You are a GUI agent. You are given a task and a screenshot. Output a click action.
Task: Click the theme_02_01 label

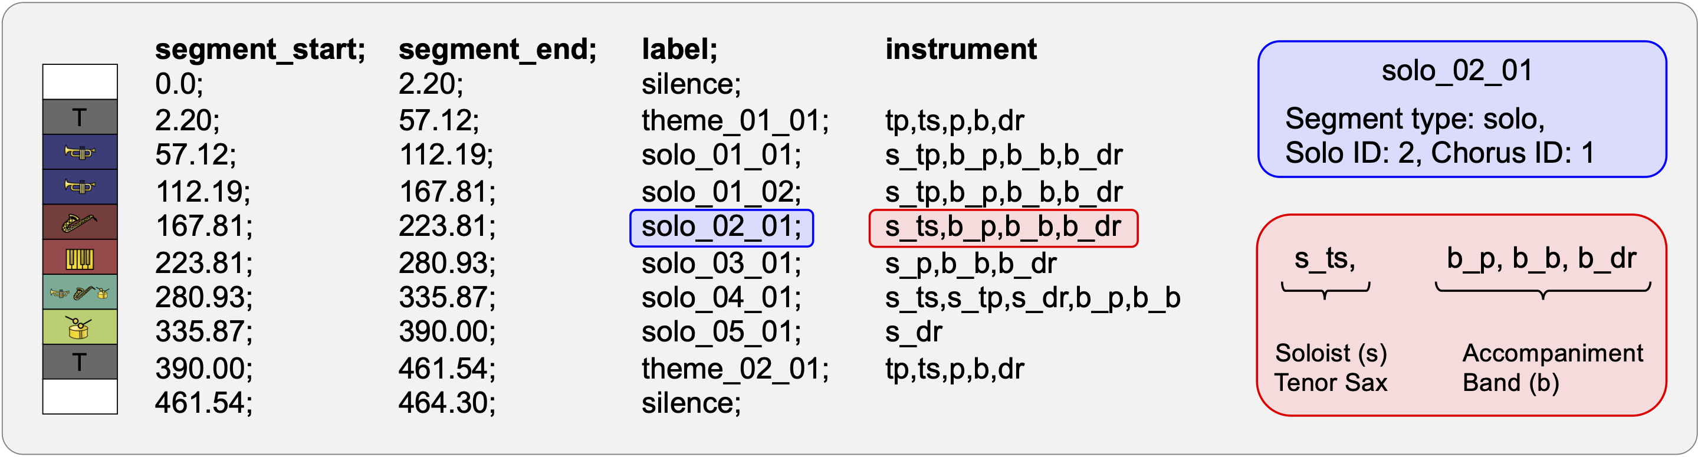735,369
